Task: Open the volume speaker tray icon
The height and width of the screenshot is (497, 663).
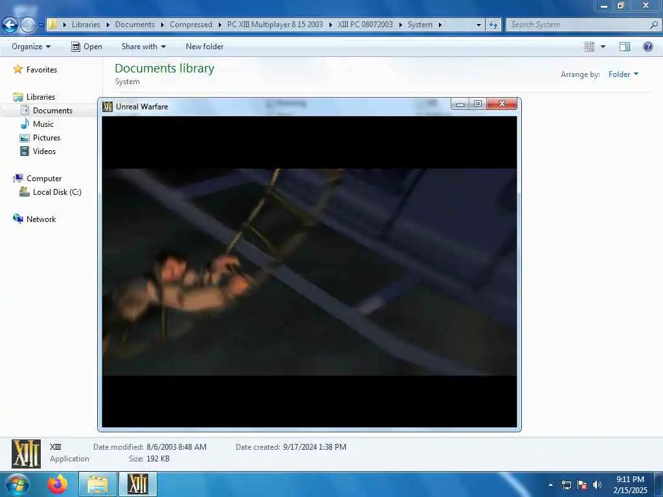Action: (x=597, y=485)
